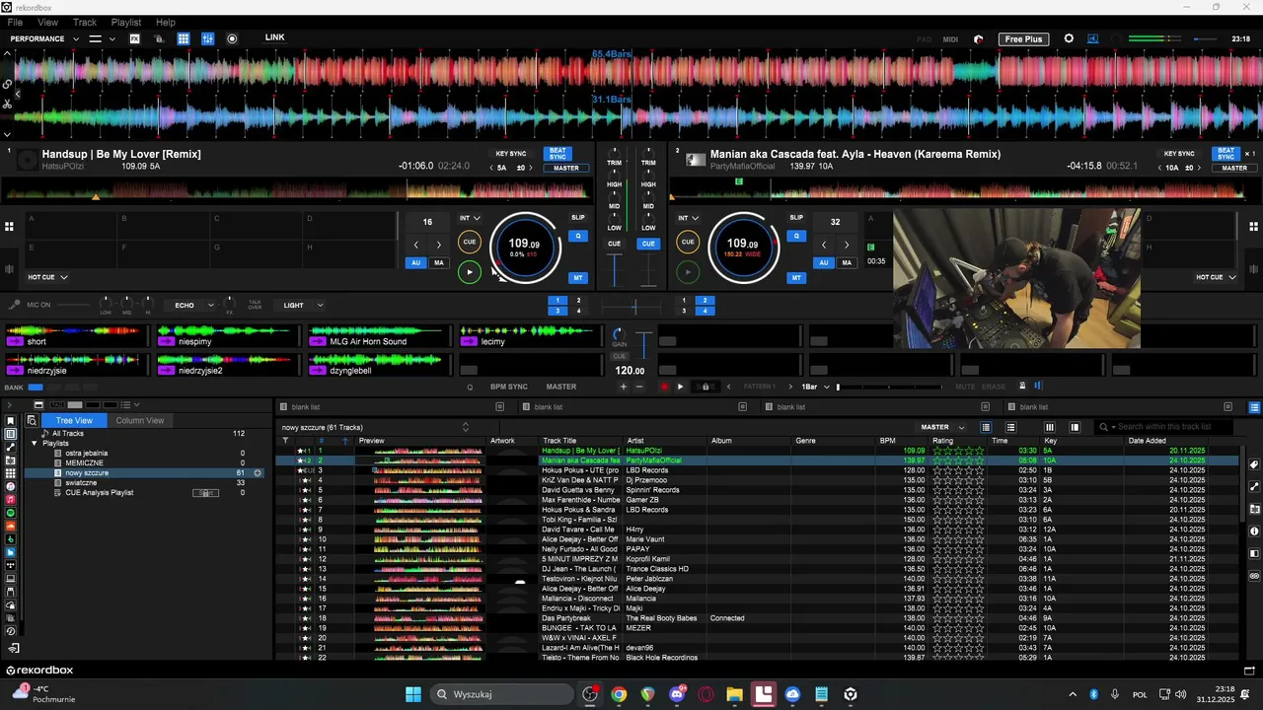Open the LIGHT dropdown
Screen dimensions: 1263x710
coord(302,305)
